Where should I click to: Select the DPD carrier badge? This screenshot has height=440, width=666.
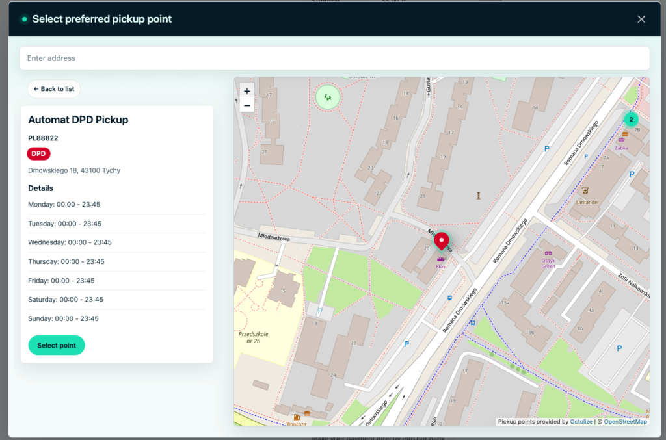pyautogui.click(x=38, y=153)
